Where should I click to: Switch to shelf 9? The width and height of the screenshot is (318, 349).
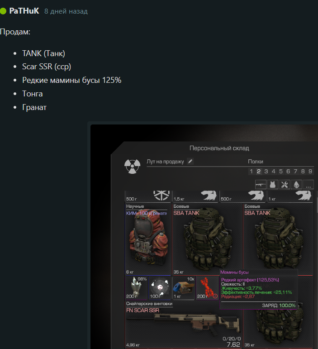click(310, 172)
